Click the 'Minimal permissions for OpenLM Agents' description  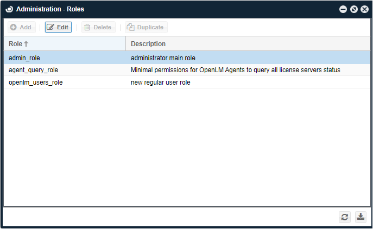[x=235, y=70]
